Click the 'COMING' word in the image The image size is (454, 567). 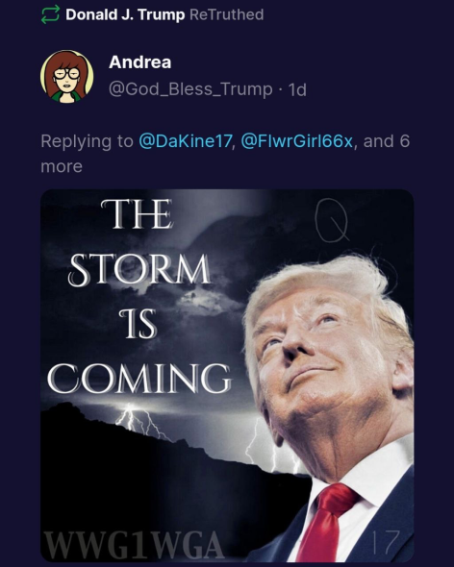(x=139, y=379)
